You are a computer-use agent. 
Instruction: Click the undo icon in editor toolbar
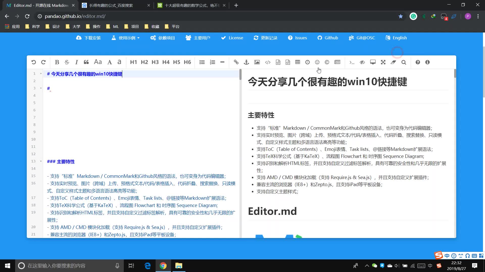(x=34, y=62)
